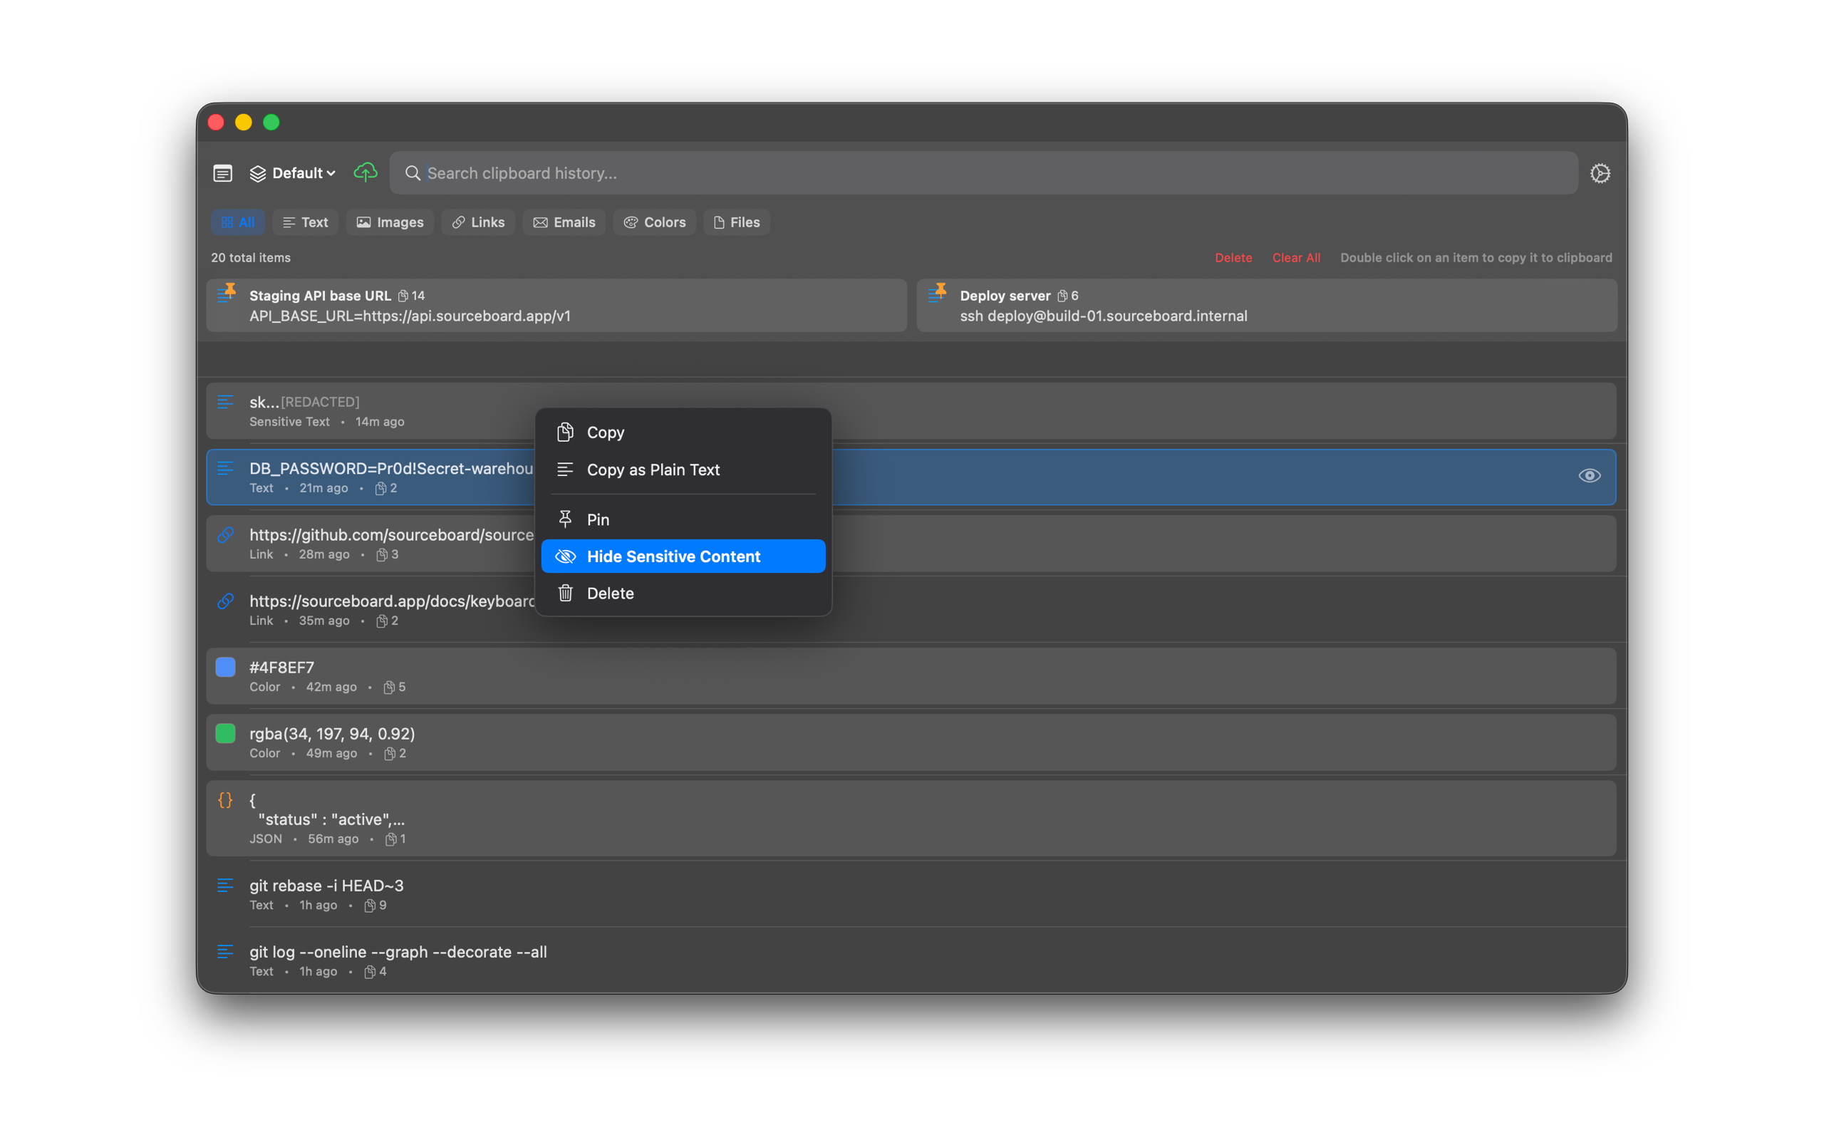Choose Copy as Plain Text menu item
This screenshot has height=1140, width=1824.
pyautogui.click(x=683, y=470)
